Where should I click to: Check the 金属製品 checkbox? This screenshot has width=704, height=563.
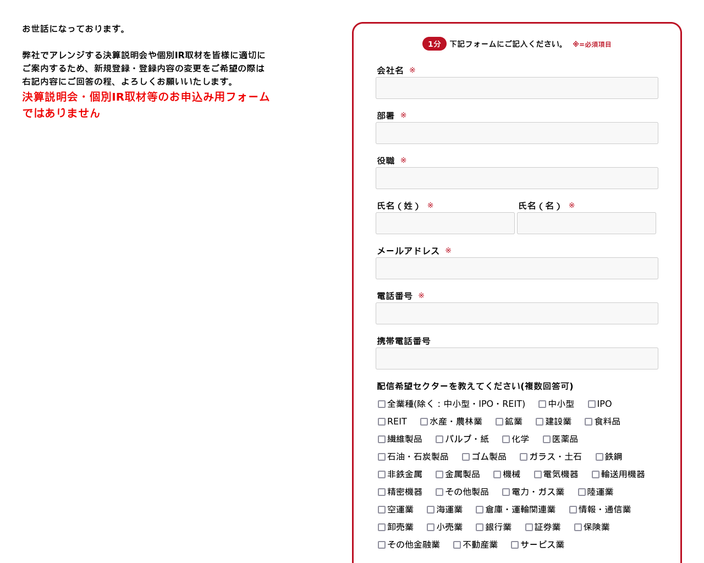tap(439, 474)
